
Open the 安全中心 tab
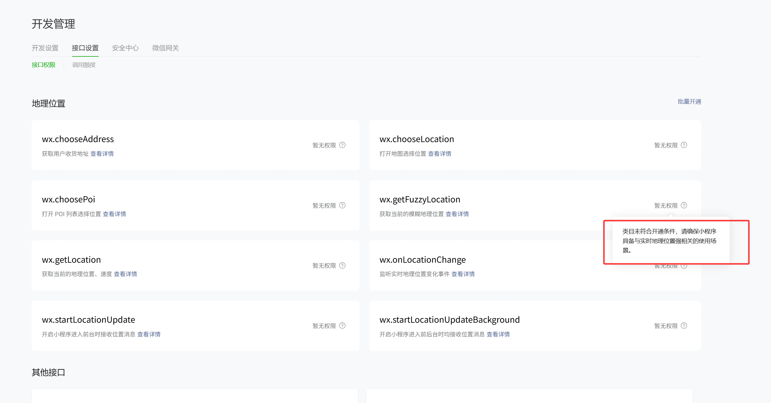[x=125, y=48]
